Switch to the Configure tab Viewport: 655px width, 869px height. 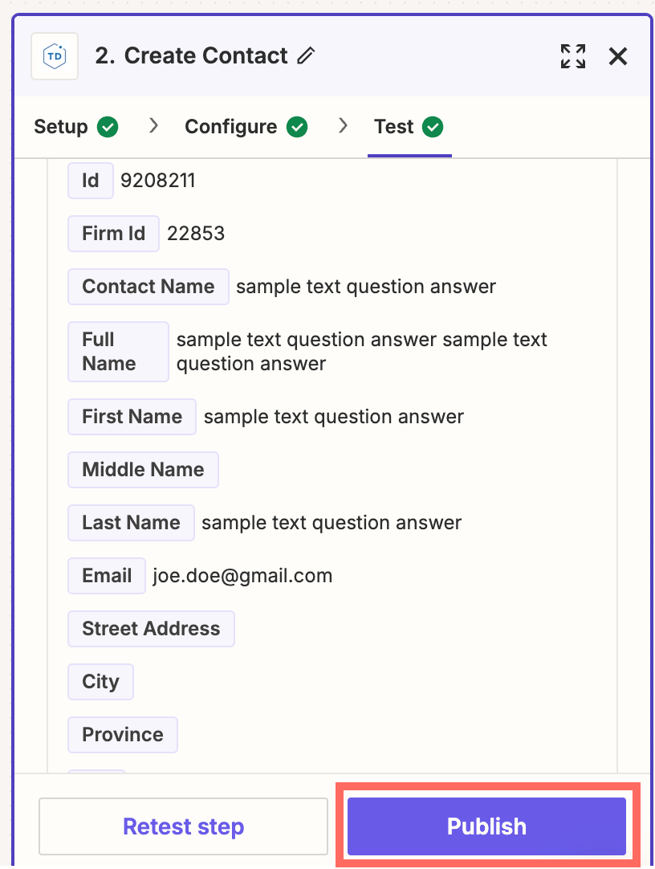coord(231,127)
